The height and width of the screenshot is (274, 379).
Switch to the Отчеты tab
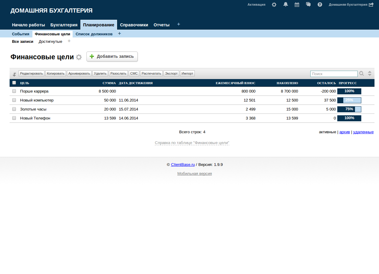coord(161,25)
